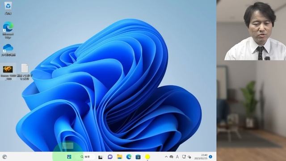Open the Chat app on taskbar
286x161 pixels.
click(x=110, y=157)
